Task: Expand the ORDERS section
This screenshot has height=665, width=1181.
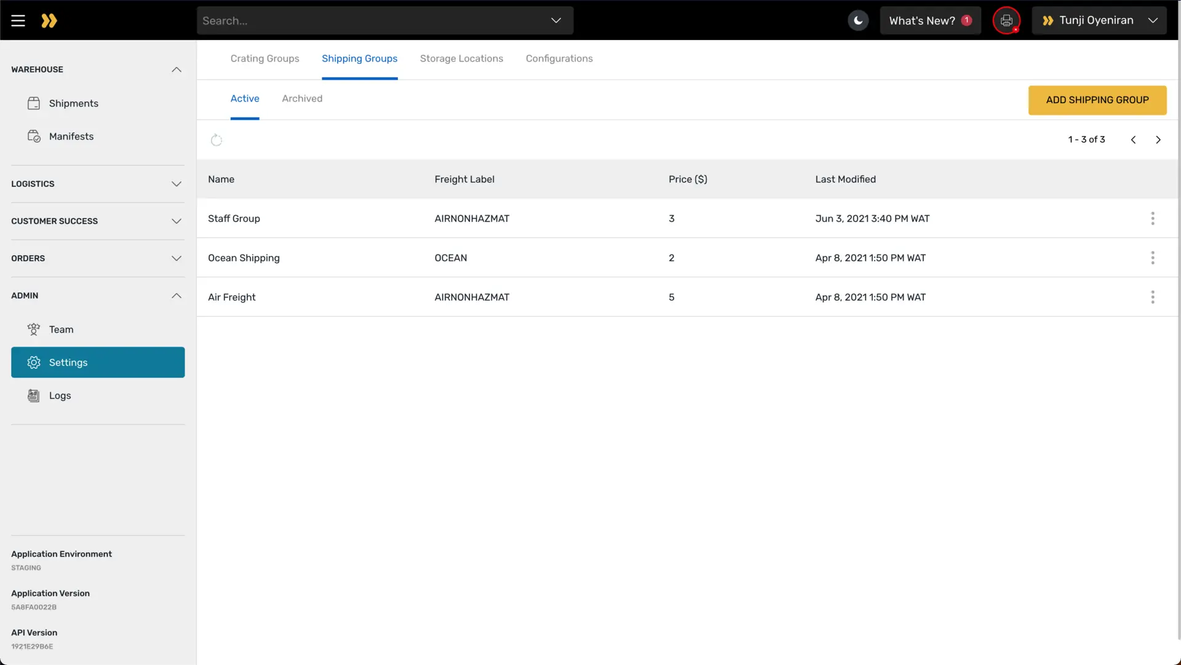Action: [x=98, y=258]
